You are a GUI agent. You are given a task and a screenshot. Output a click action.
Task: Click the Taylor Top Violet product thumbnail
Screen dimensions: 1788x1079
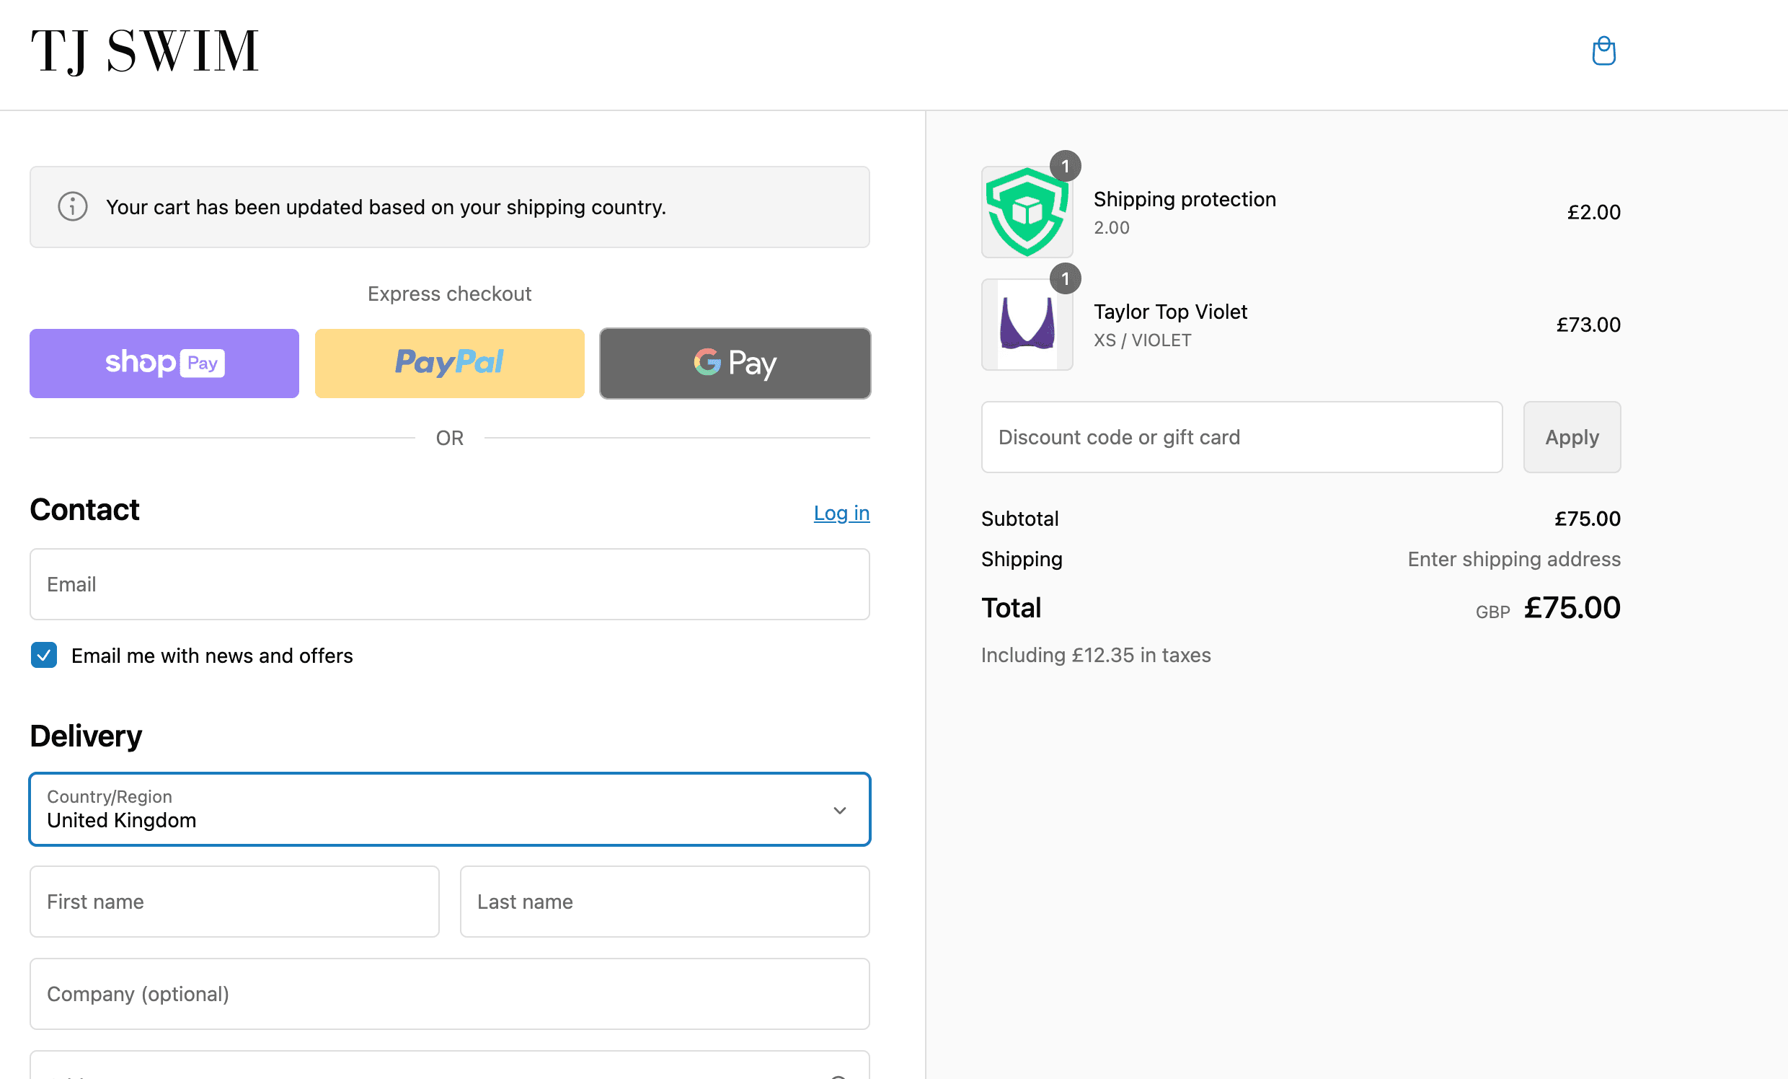click(1027, 325)
